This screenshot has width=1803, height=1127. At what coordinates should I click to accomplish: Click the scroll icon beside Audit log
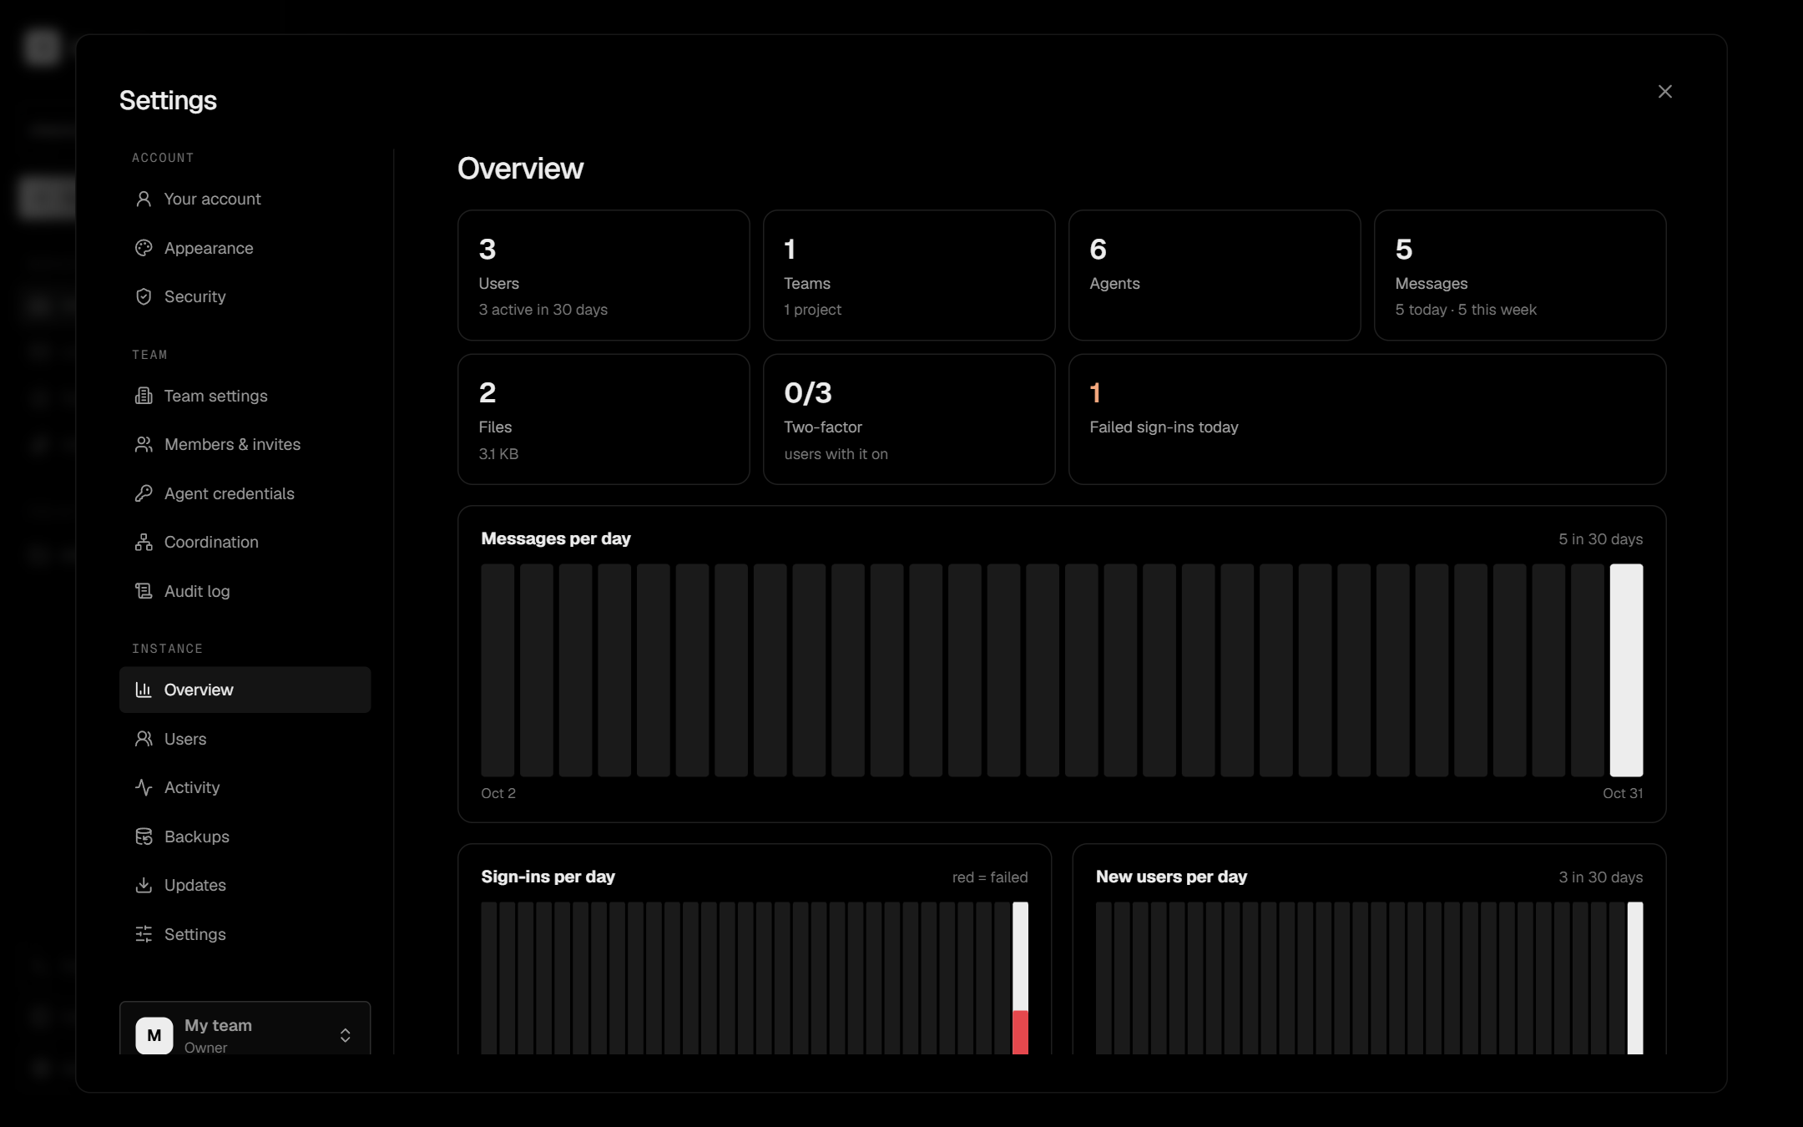[144, 591]
